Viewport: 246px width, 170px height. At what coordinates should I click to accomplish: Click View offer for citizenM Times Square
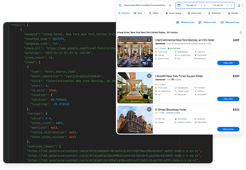[228, 99]
